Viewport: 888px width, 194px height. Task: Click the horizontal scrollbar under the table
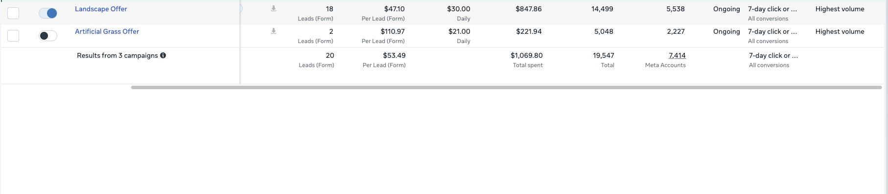pos(506,88)
